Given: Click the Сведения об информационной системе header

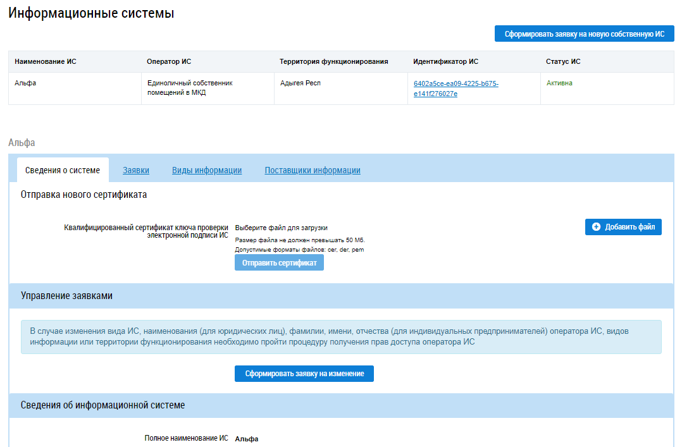Looking at the screenshot, I should (102, 405).
